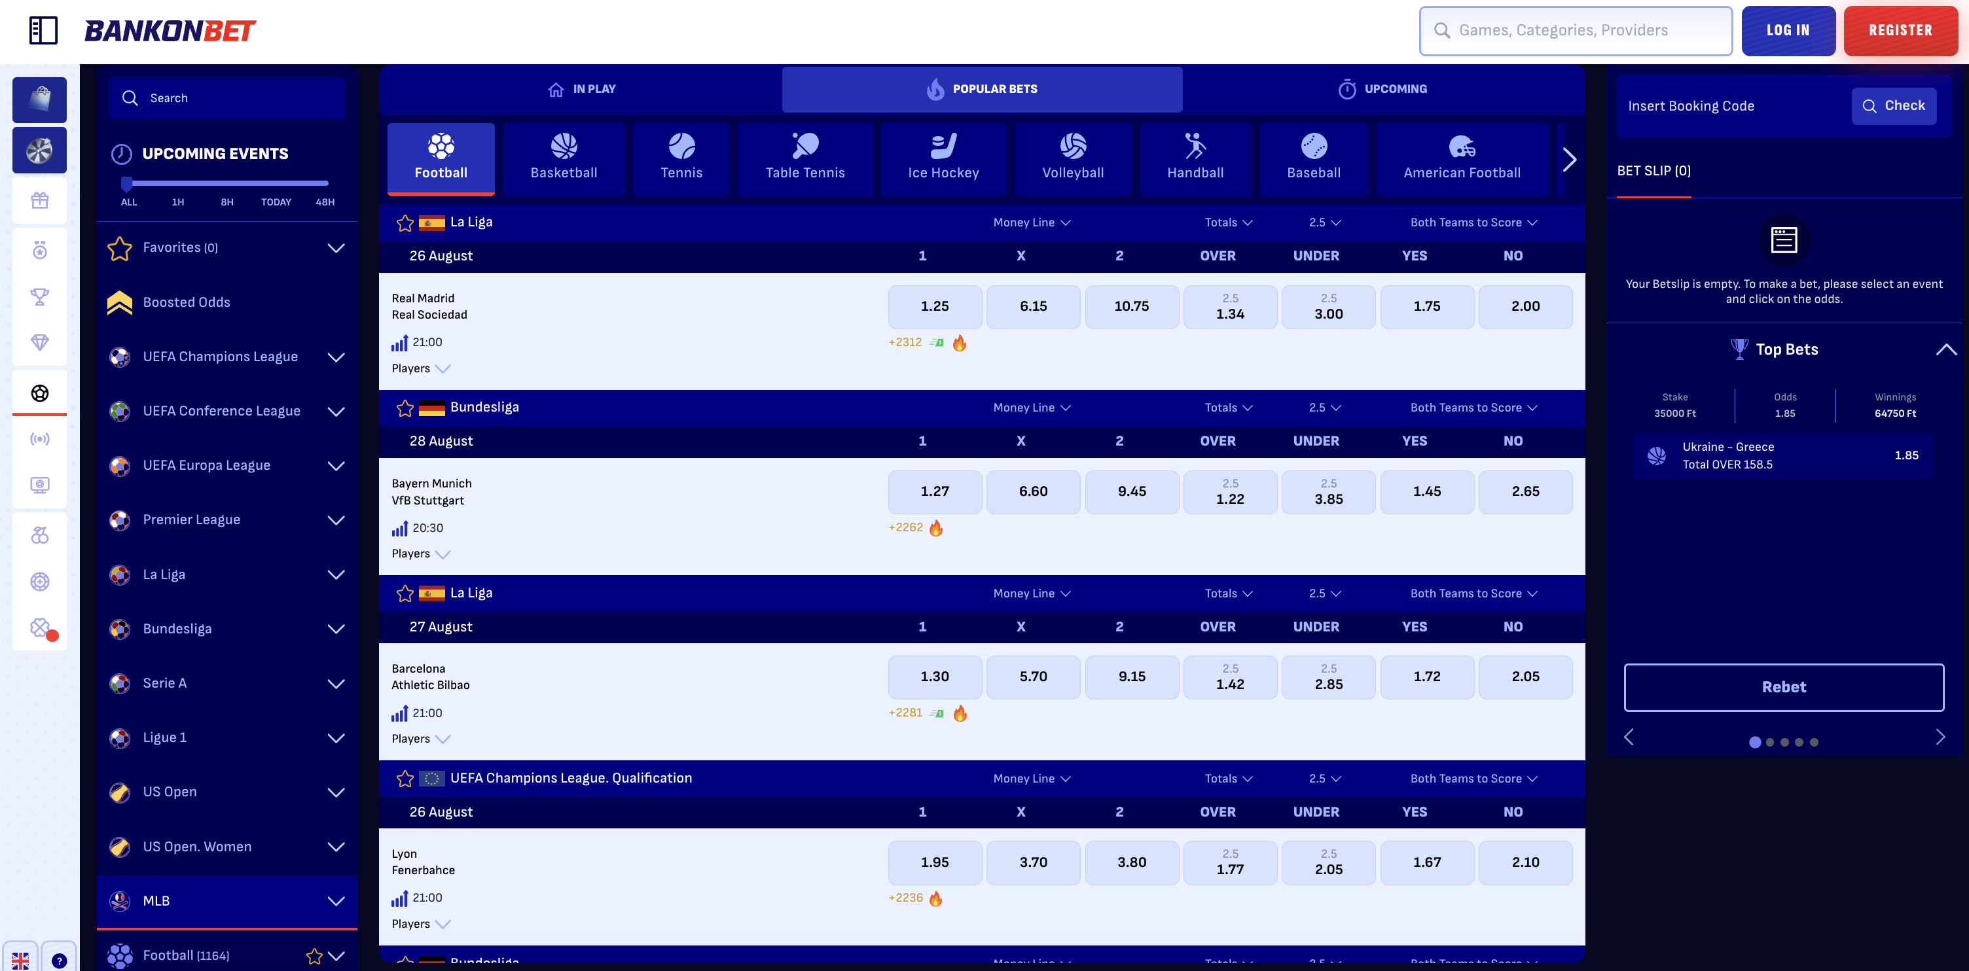This screenshot has height=971, width=1969.
Task: Open the trophy tournaments icon in the sidebar
Action: click(40, 296)
